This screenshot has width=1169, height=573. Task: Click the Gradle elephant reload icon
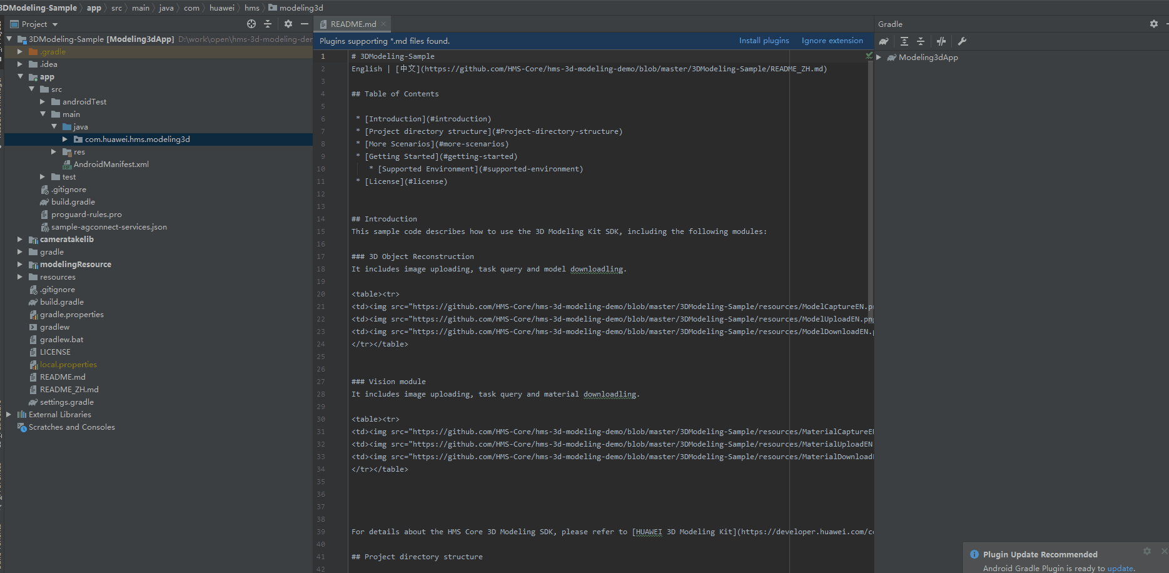884,41
